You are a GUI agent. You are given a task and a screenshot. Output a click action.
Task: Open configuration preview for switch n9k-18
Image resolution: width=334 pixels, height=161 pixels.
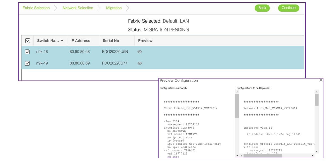pyautogui.click(x=140, y=51)
